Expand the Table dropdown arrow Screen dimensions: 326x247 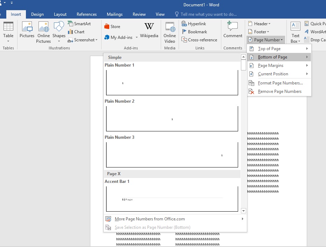(x=8, y=41)
